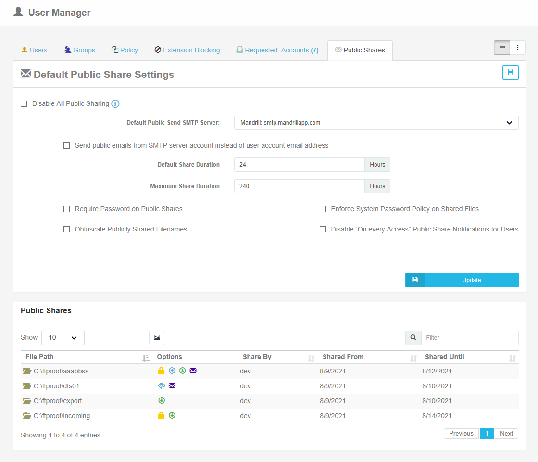Go to Previous page of shares
538x462 pixels.
pyautogui.click(x=461, y=434)
